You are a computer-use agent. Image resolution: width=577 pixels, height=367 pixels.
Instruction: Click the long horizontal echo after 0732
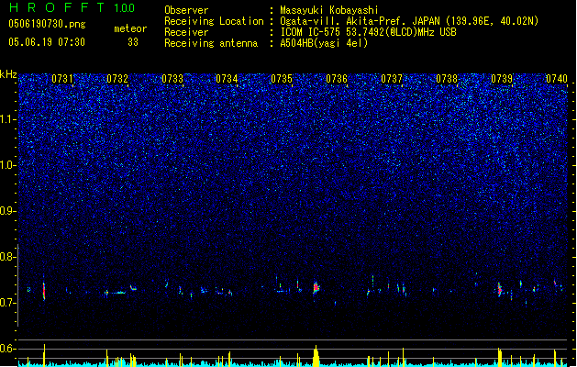point(117,293)
